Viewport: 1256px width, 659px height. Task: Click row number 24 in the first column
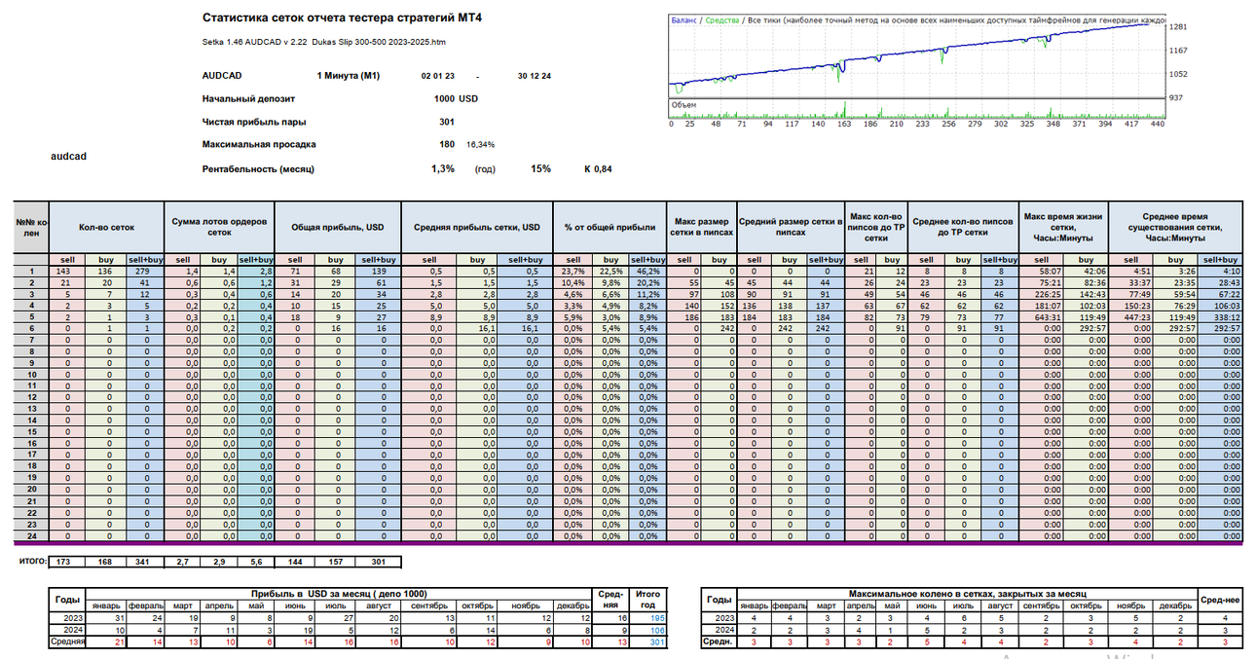tap(31, 535)
